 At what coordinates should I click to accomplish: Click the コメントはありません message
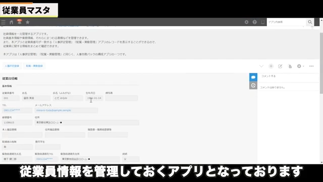273,87
